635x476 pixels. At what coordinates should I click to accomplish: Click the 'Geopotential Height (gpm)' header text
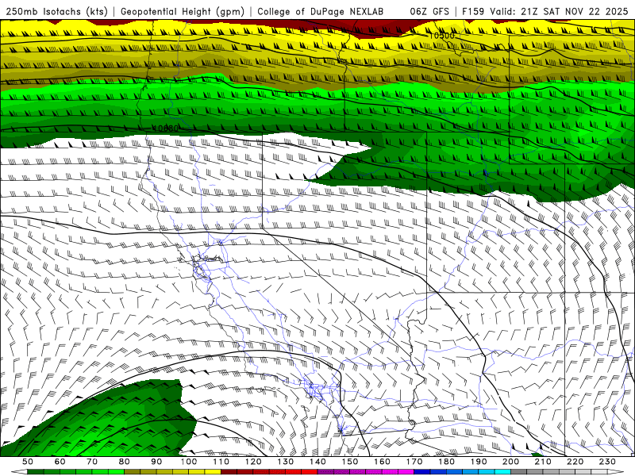(x=183, y=11)
